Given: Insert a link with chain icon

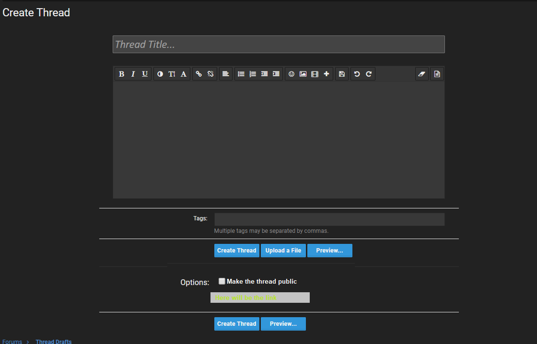Looking at the screenshot, I should click(198, 74).
